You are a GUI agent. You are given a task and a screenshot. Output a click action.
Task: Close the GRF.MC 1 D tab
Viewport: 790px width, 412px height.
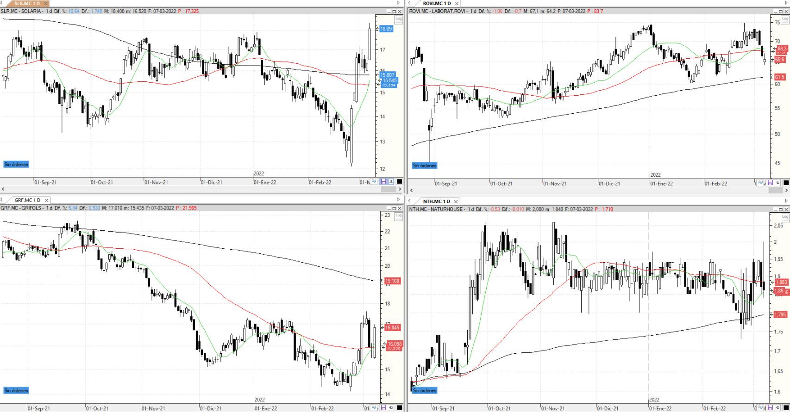click(46, 200)
